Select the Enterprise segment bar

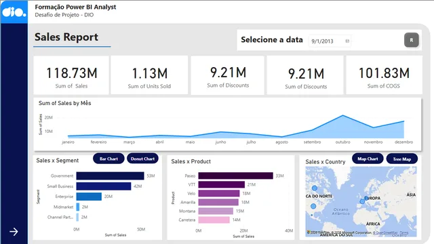click(89, 197)
